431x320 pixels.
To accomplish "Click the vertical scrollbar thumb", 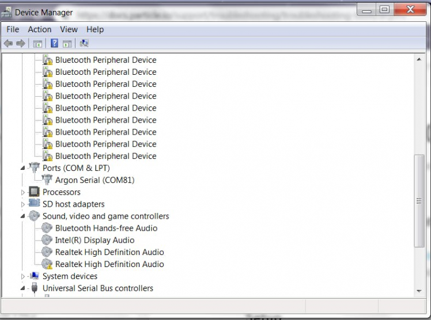I will [419, 201].
